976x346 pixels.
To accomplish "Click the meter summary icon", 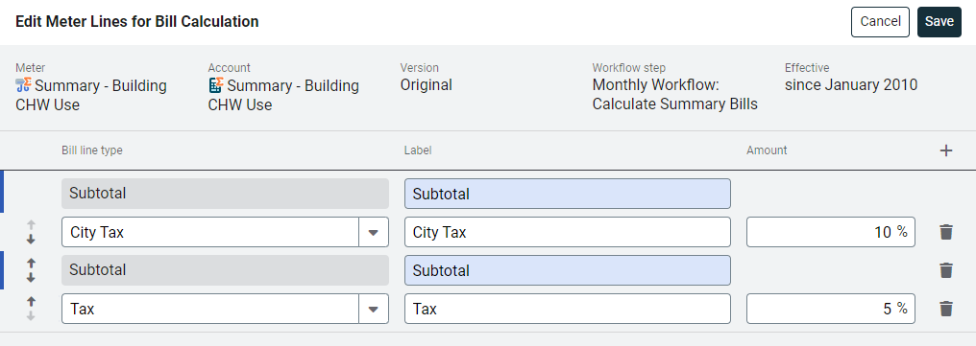I will (24, 85).
